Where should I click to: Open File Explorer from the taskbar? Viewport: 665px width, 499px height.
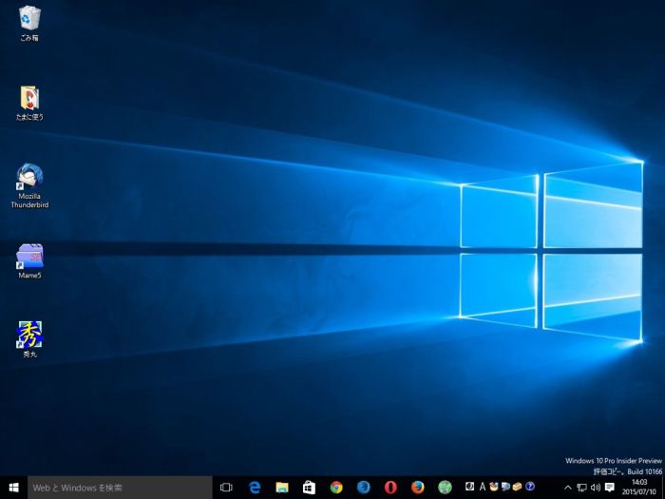coord(282,488)
